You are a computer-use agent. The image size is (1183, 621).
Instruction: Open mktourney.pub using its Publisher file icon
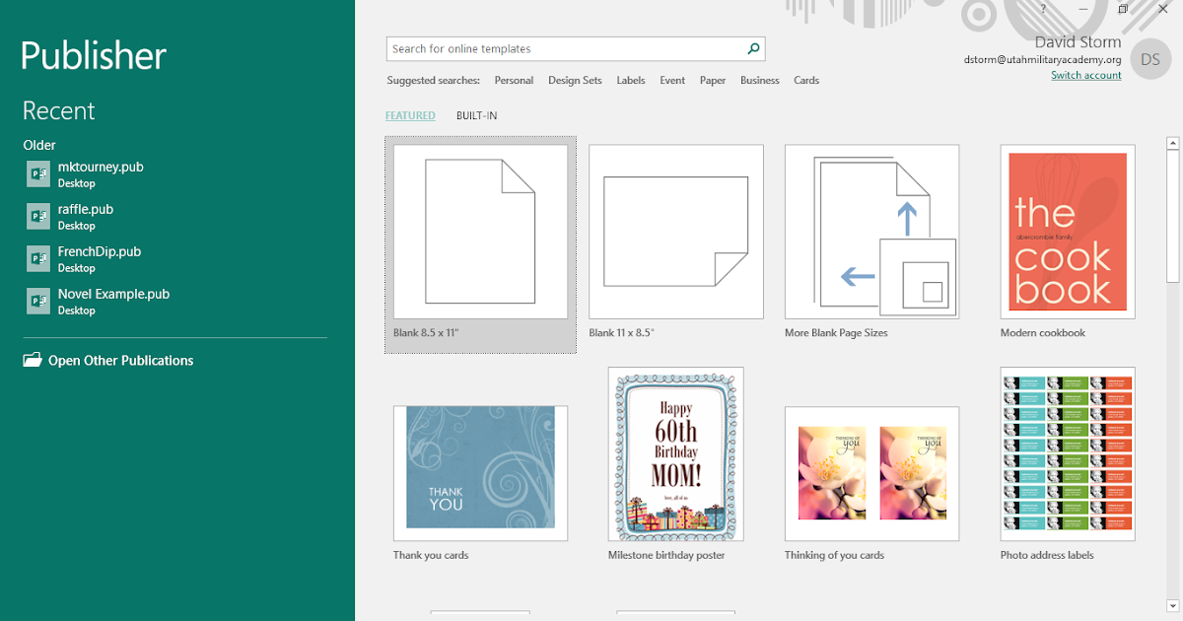37,173
